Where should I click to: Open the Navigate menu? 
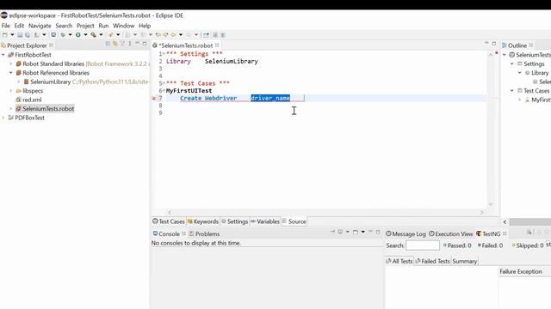coord(40,26)
